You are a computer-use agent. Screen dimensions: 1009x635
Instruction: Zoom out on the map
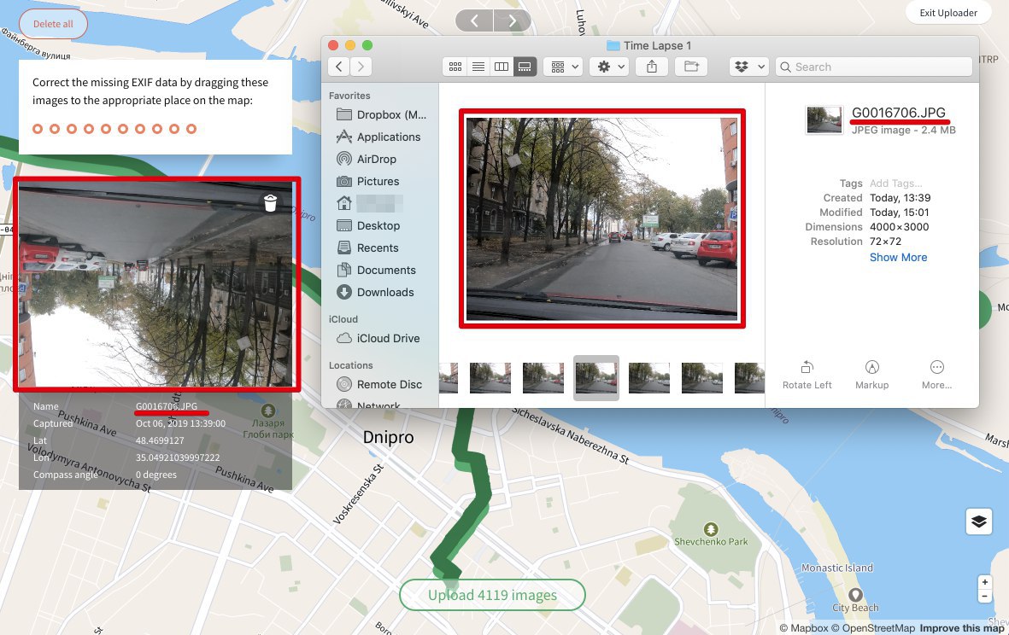(x=984, y=596)
